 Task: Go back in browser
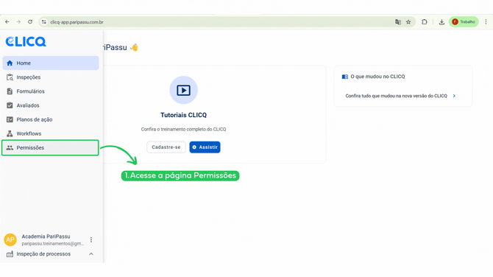(x=7, y=21)
